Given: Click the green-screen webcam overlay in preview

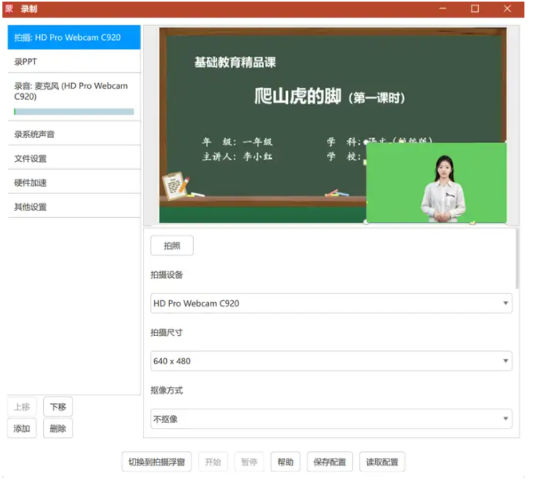Looking at the screenshot, I should pyautogui.click(x=437, y=183).
